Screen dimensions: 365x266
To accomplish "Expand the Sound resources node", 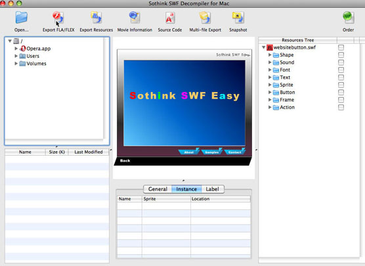I will click(270, 62).
